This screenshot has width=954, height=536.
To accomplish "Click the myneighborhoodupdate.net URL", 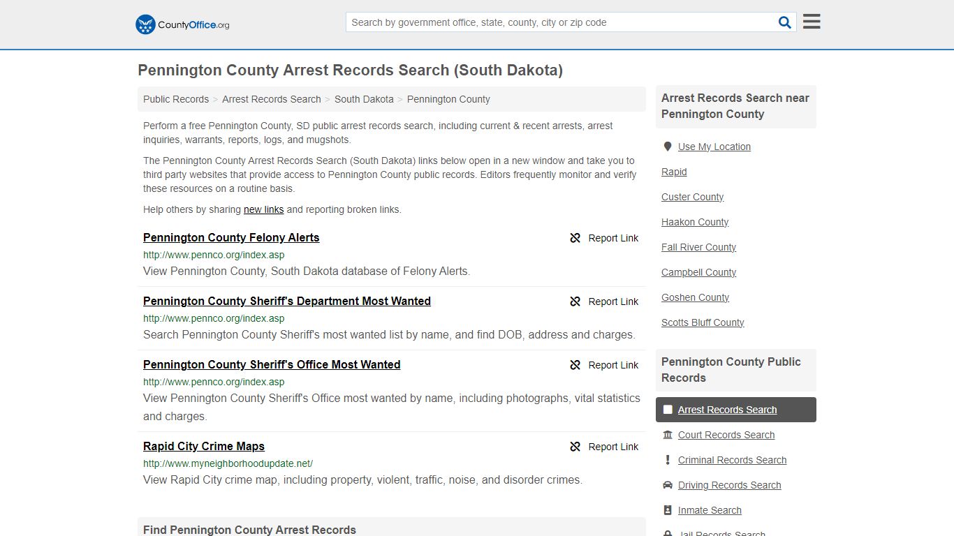I will (x=228, y=463).
